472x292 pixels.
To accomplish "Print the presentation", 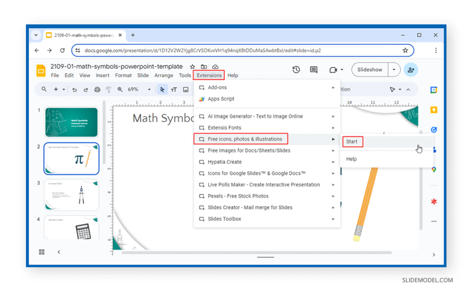I will pos(97,89).
